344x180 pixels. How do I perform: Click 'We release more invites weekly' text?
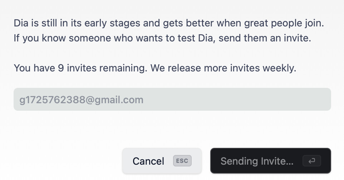click(x=223, y=68)
